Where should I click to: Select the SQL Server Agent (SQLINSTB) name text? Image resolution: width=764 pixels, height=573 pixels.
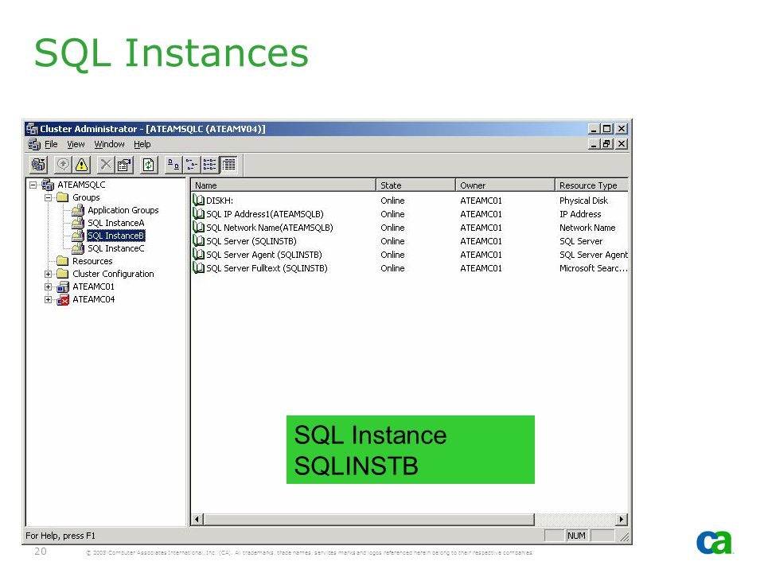click(264, 255)
